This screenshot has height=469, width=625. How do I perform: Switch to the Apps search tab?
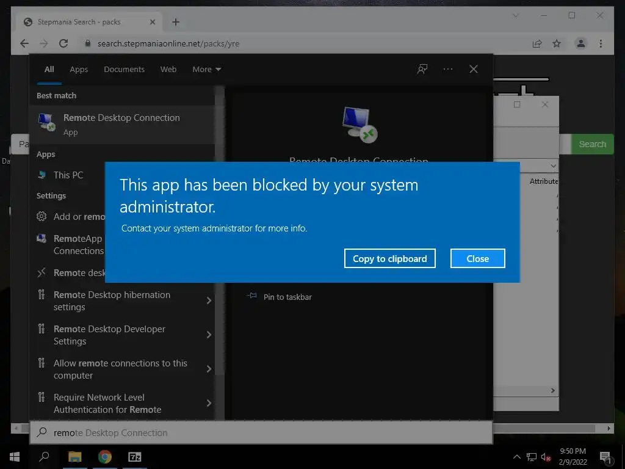[79, 70]
